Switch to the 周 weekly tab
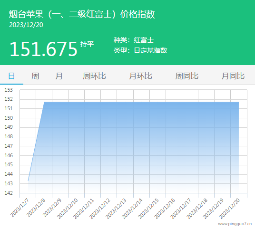 (x=35, y=76)
